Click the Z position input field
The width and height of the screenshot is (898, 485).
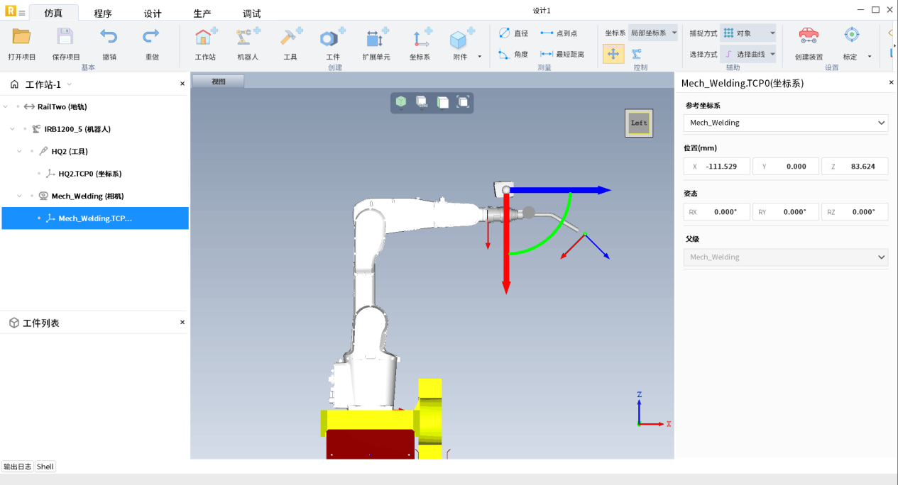pos(855,167)
